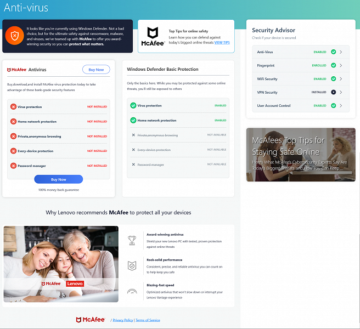The height and width of the screenshot is (329, 360).
Task: Click the INSTALLED label for VPN Security
Action: (x=319, y=92)
